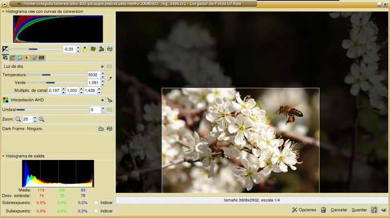Collapse the Histograma raw section

[x=3, y=12]
